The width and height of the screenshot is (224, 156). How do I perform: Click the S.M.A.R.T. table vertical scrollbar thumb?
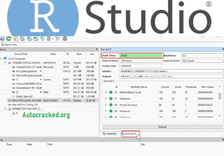click(220, 96)
